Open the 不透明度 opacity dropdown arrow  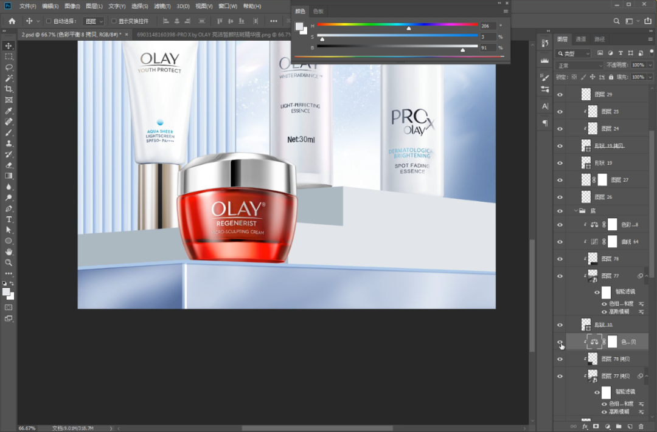(650, 65)
